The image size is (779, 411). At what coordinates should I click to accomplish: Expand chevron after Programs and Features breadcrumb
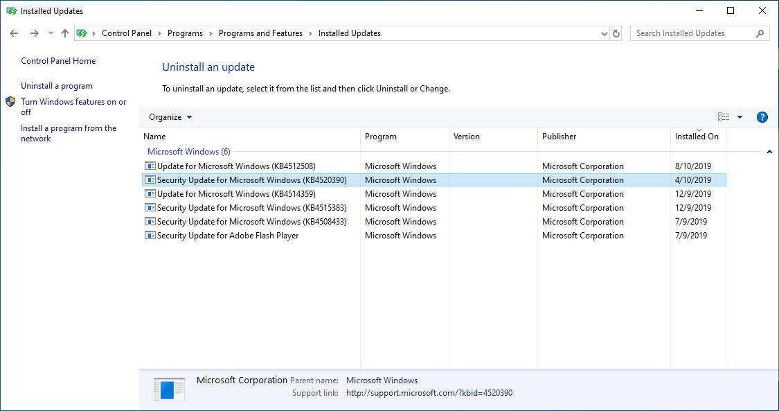(x=310, y=33)
